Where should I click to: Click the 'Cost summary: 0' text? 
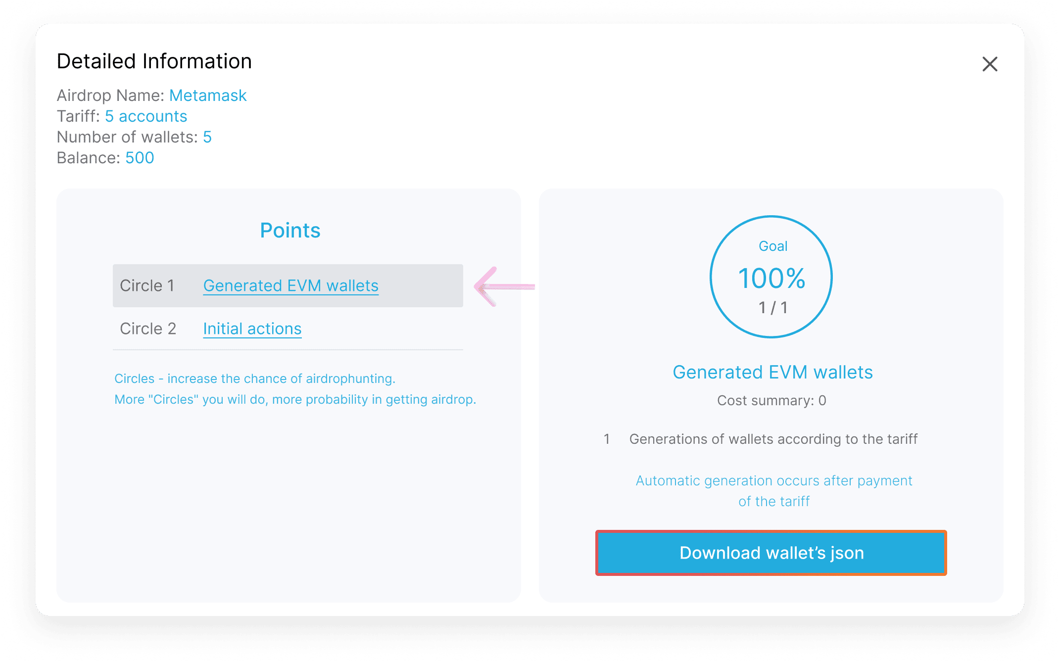coord(771,400)
